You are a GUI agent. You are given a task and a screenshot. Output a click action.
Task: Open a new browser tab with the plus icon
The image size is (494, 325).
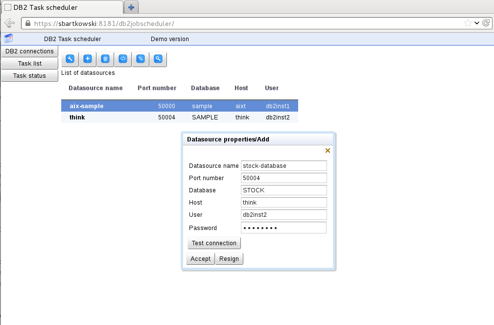pos(131,7)
